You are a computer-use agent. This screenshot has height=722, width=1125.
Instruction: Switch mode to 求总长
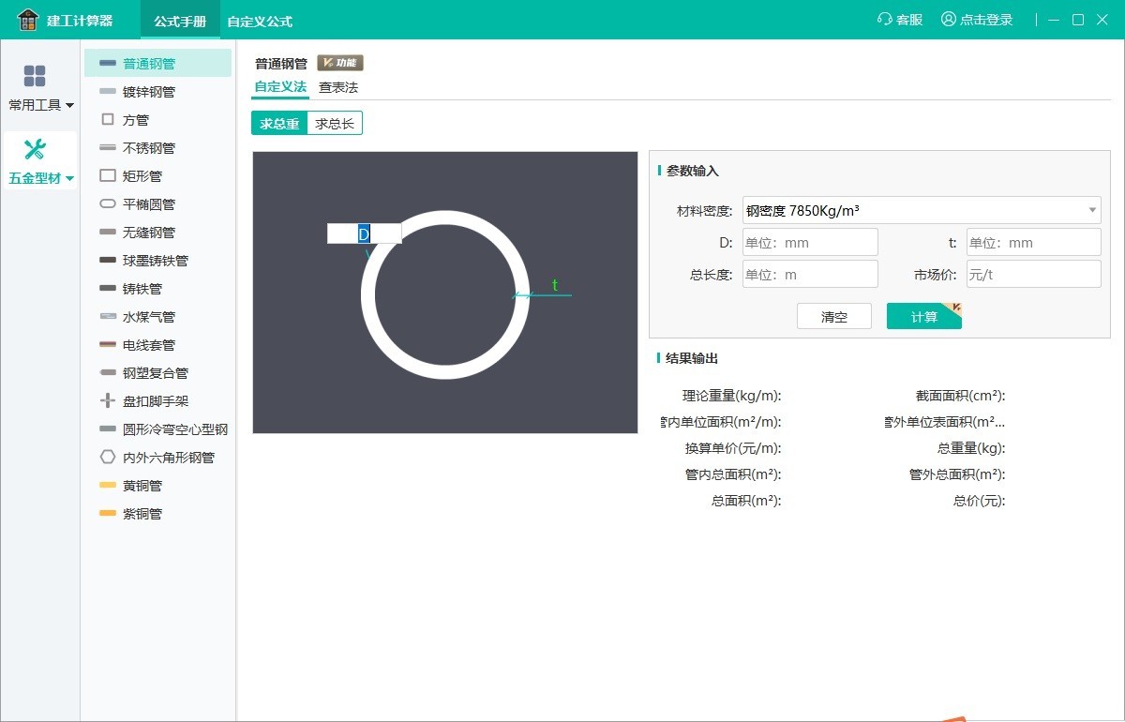tap(335, 124)
